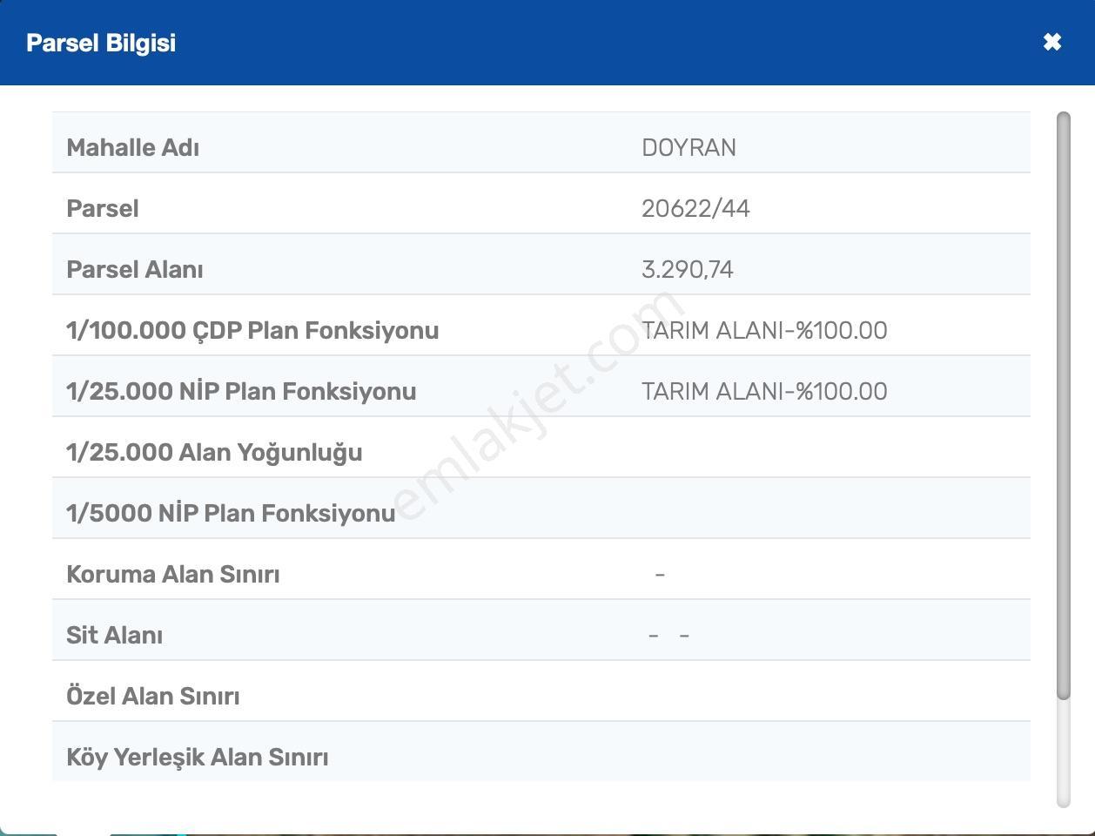This screenshot has width=1095, height=836.
Task: Select the DOYRAN value
Action: point(689,147)
